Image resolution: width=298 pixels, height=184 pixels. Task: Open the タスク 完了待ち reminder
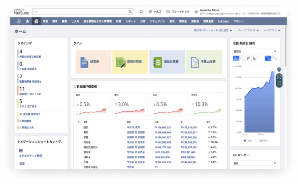point(28,106)
